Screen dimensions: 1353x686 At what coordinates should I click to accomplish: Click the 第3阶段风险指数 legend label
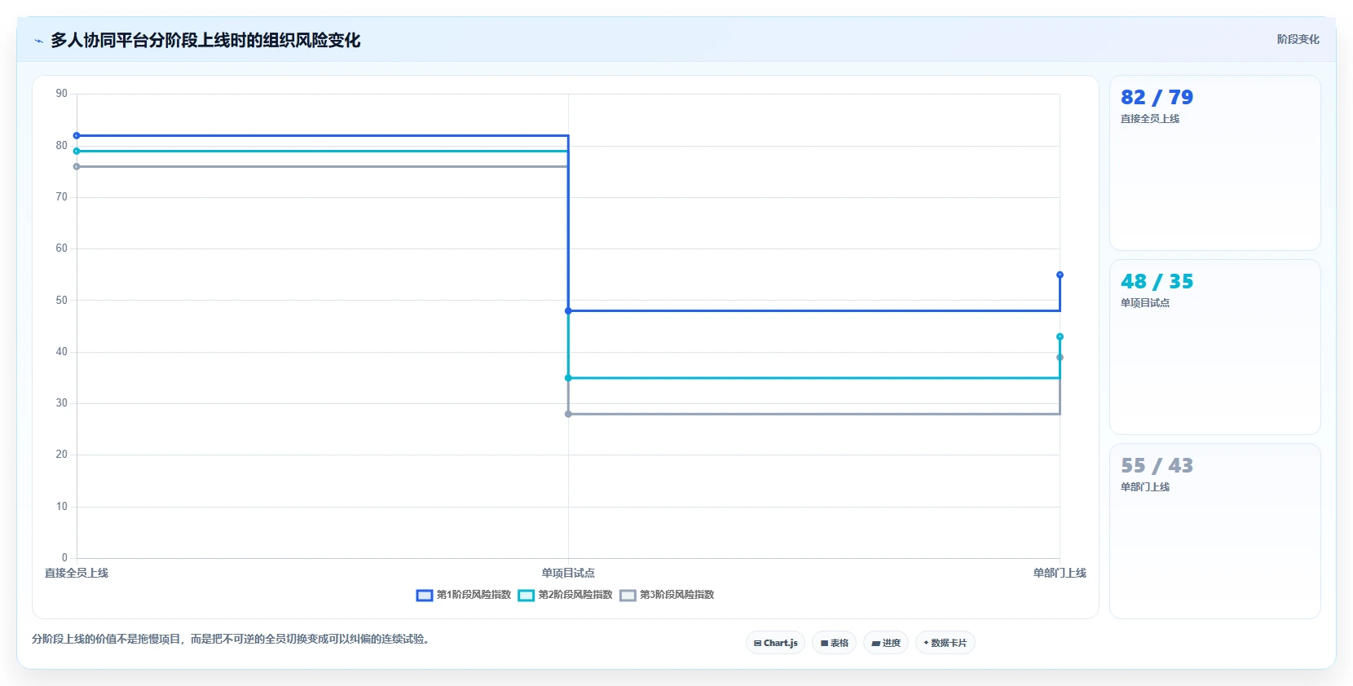[677, 595]
